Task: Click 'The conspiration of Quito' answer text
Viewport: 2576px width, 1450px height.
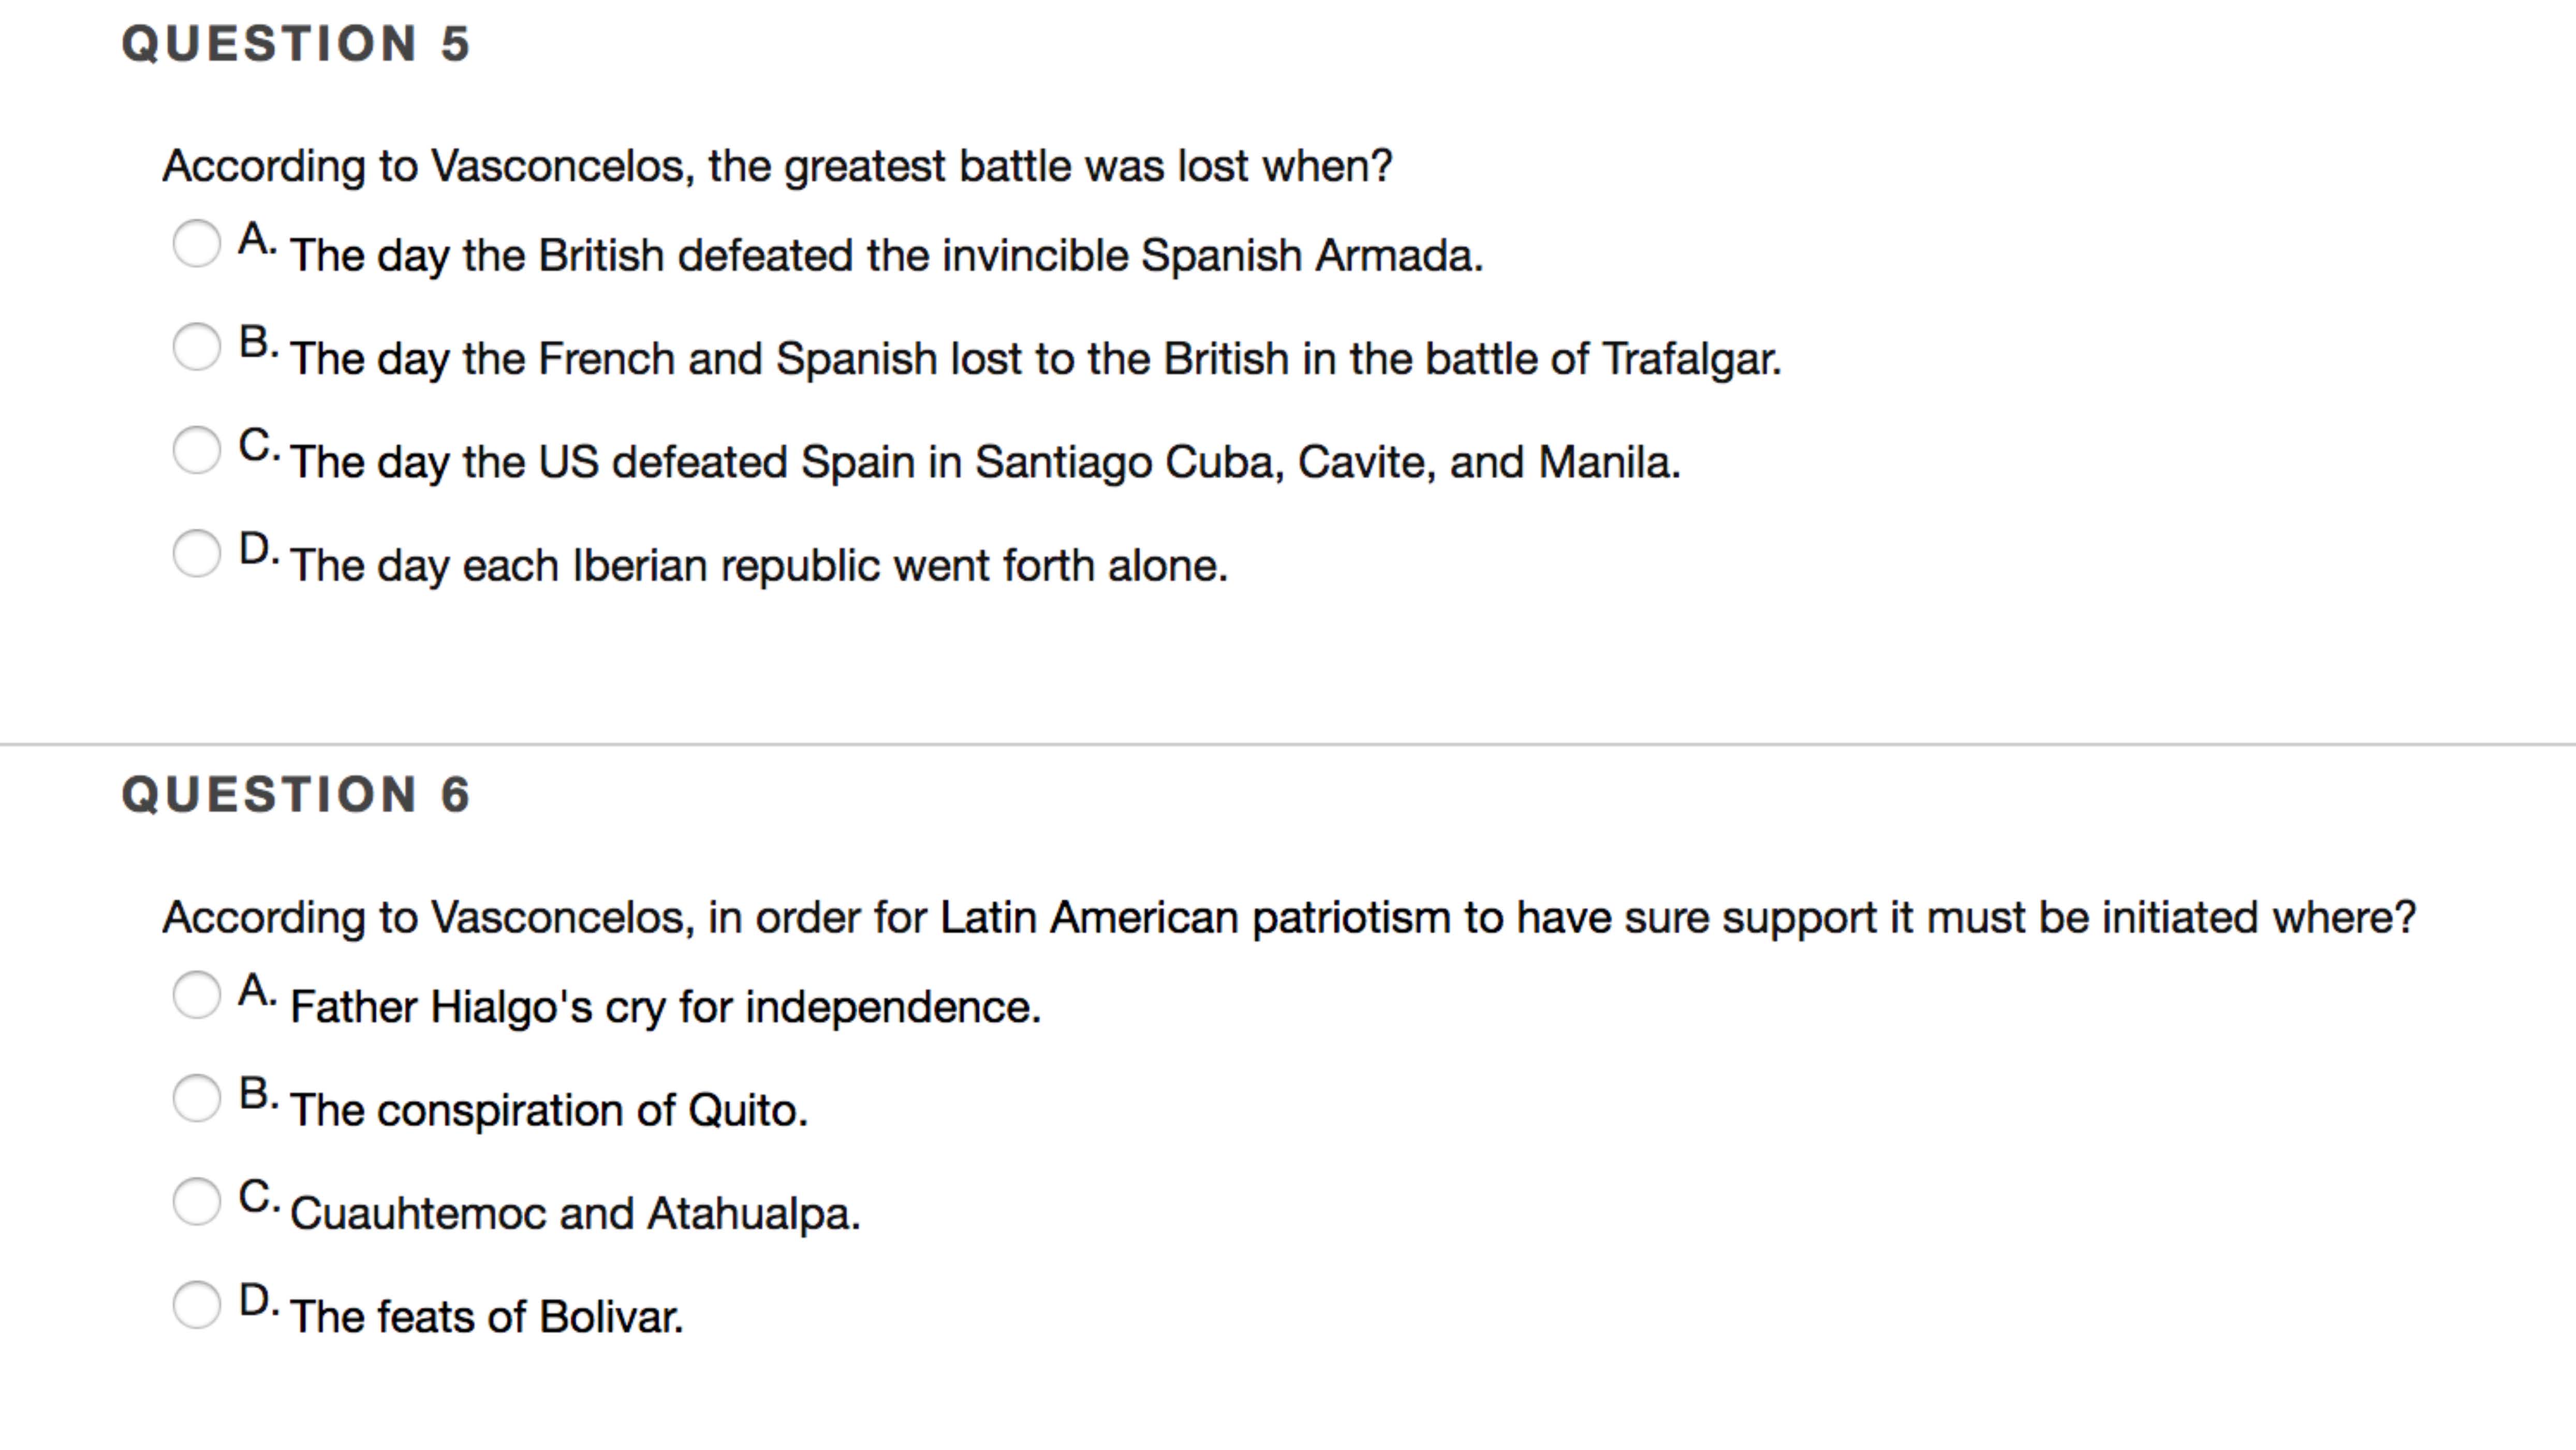Action: (548, 1110)
